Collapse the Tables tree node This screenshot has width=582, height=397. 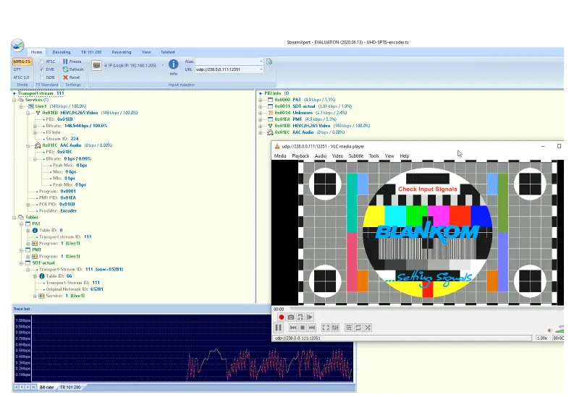(x=14, y=217)
